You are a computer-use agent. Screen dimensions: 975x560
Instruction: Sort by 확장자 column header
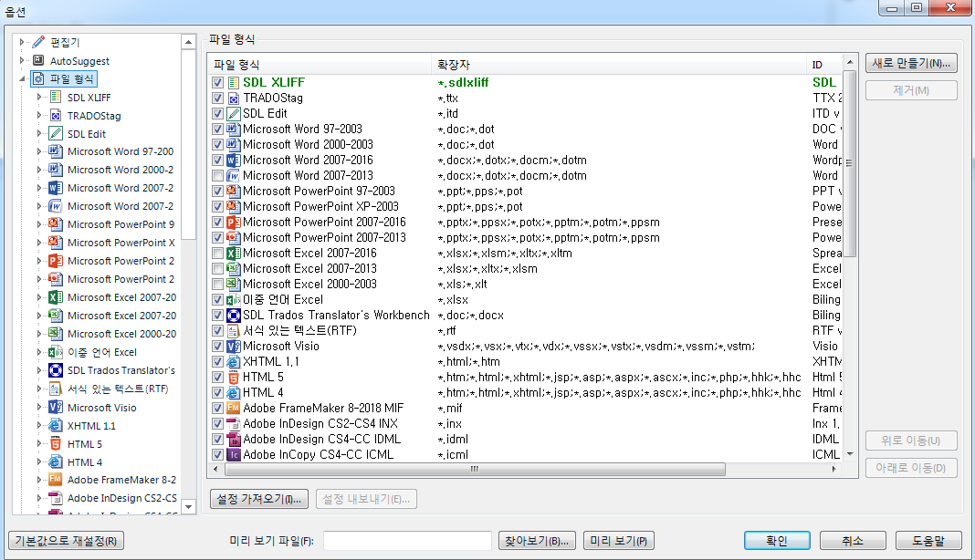coord(619,65)
